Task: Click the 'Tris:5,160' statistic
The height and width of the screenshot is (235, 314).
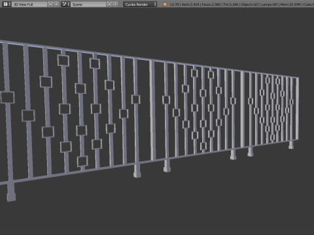Action: tap(230, 5)
